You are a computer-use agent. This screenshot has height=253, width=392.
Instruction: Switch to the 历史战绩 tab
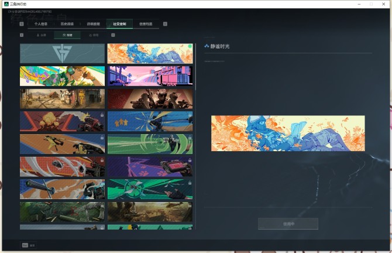point(67,24)
